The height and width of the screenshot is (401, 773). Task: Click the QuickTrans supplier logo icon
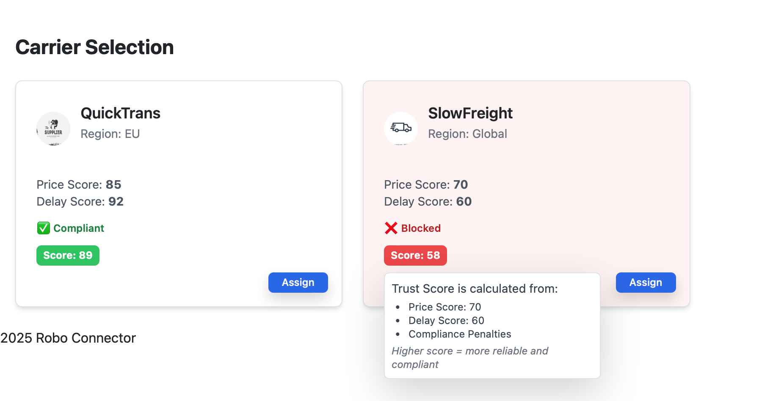tap(53, 129)
